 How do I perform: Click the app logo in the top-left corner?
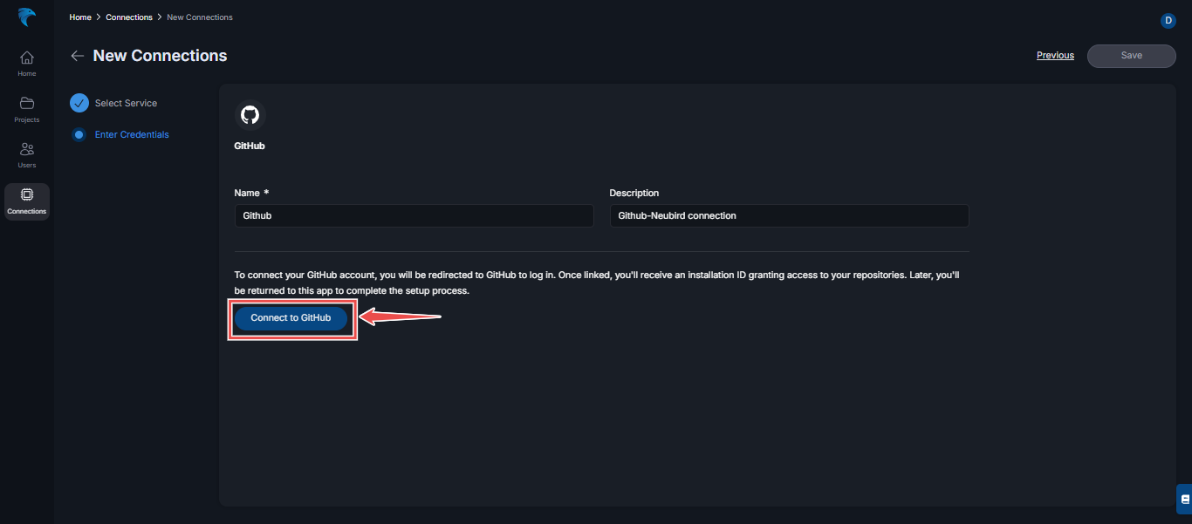coord(26,17)
